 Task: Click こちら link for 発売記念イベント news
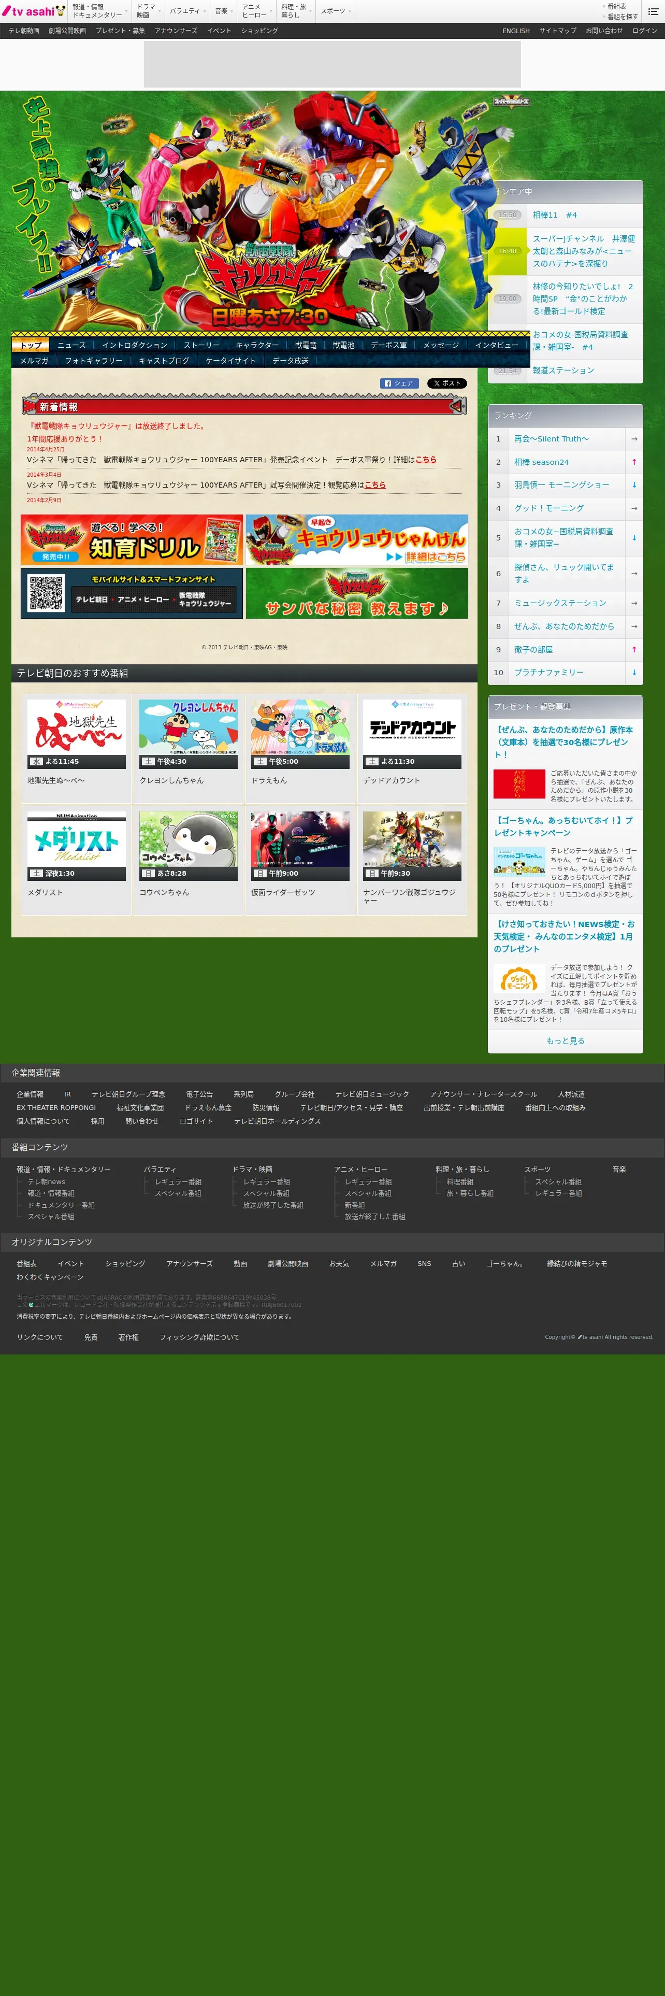(426, 460)
